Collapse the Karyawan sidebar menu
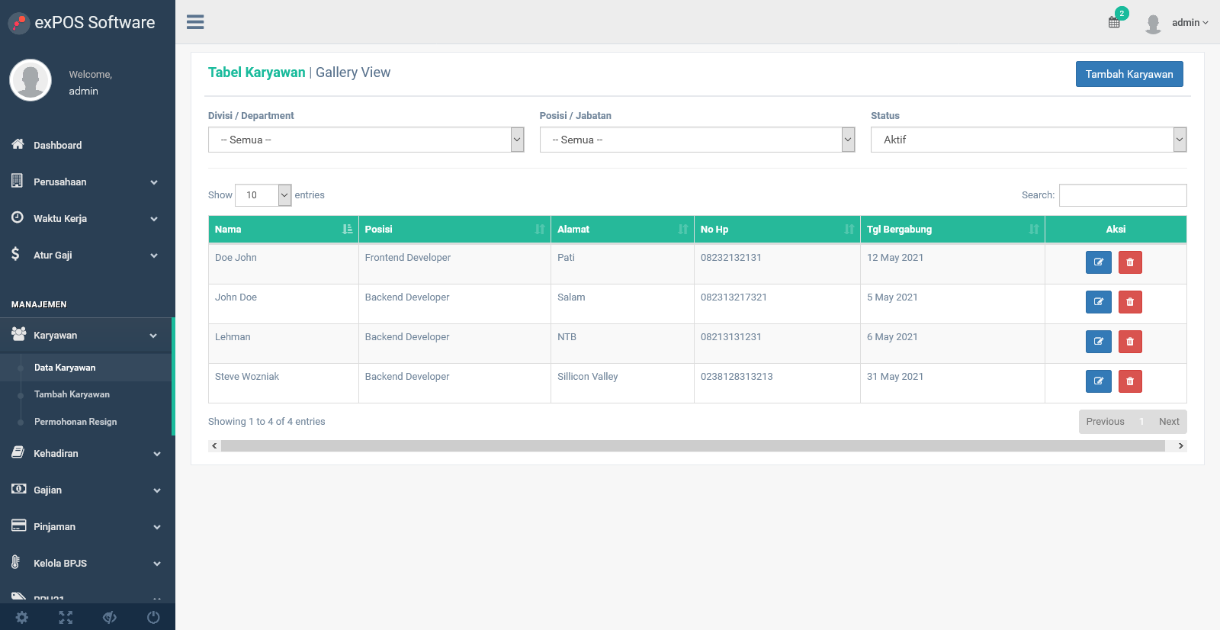The image size is (1220, 630). 86,336
